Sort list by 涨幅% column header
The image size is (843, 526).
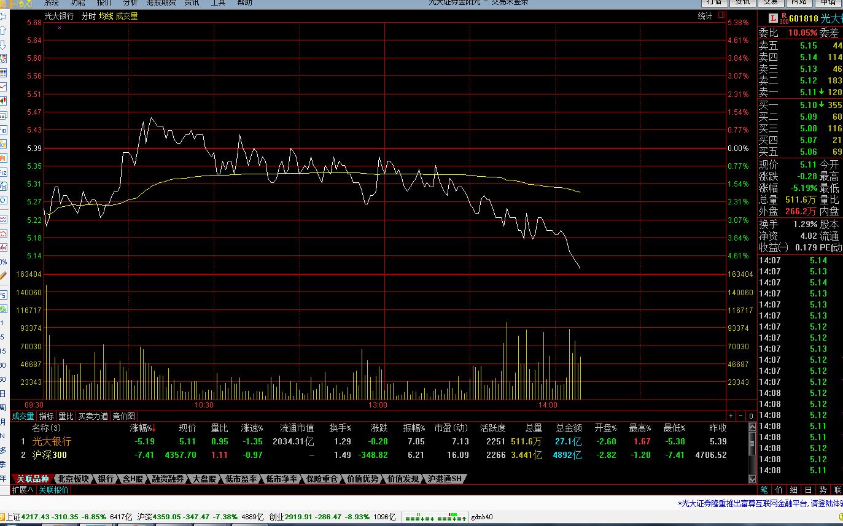click(x=142, y=428)
